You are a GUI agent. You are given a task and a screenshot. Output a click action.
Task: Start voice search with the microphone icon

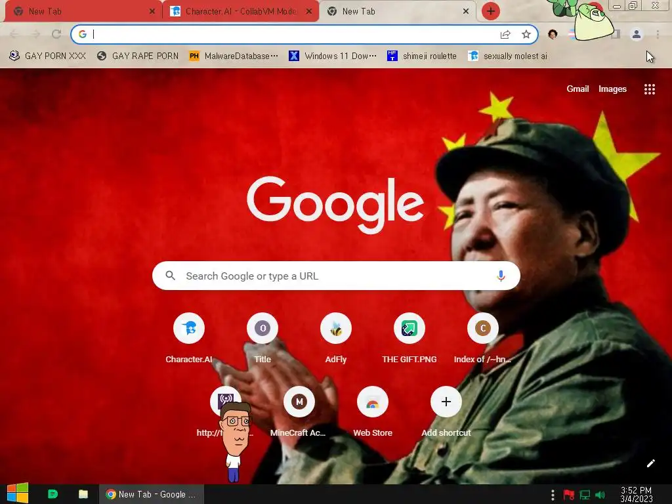(x=501, y=276)
